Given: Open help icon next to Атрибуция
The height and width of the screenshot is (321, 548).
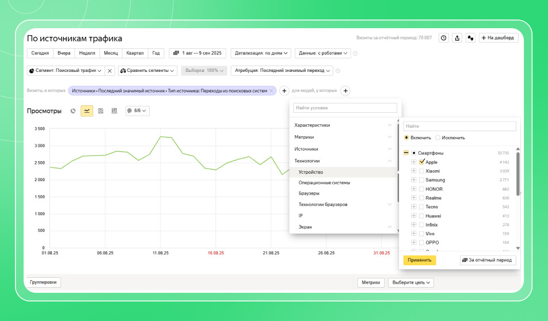Looking at the screenshot, I should 338,71.
